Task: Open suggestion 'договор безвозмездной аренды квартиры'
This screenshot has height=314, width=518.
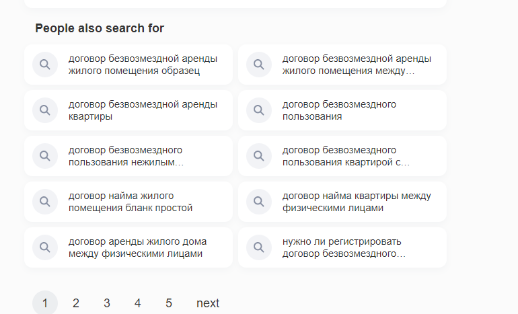Action: [128, 110]
